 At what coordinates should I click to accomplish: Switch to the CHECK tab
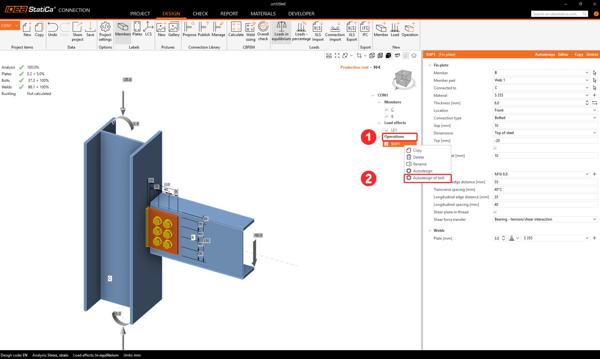200,14
